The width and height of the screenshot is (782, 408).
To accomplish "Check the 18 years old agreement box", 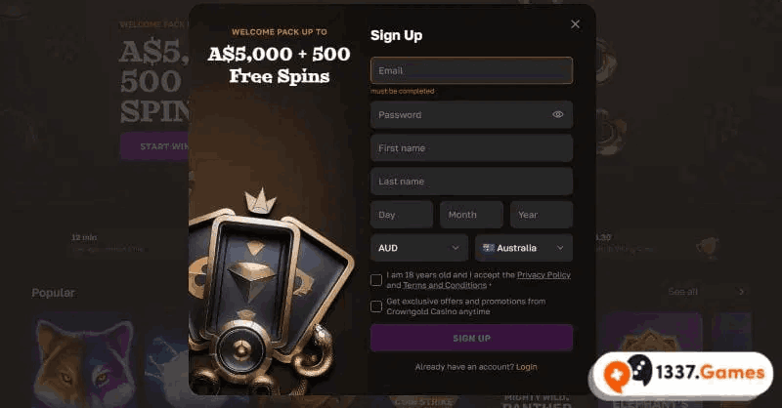I will [x=376, y=280].
